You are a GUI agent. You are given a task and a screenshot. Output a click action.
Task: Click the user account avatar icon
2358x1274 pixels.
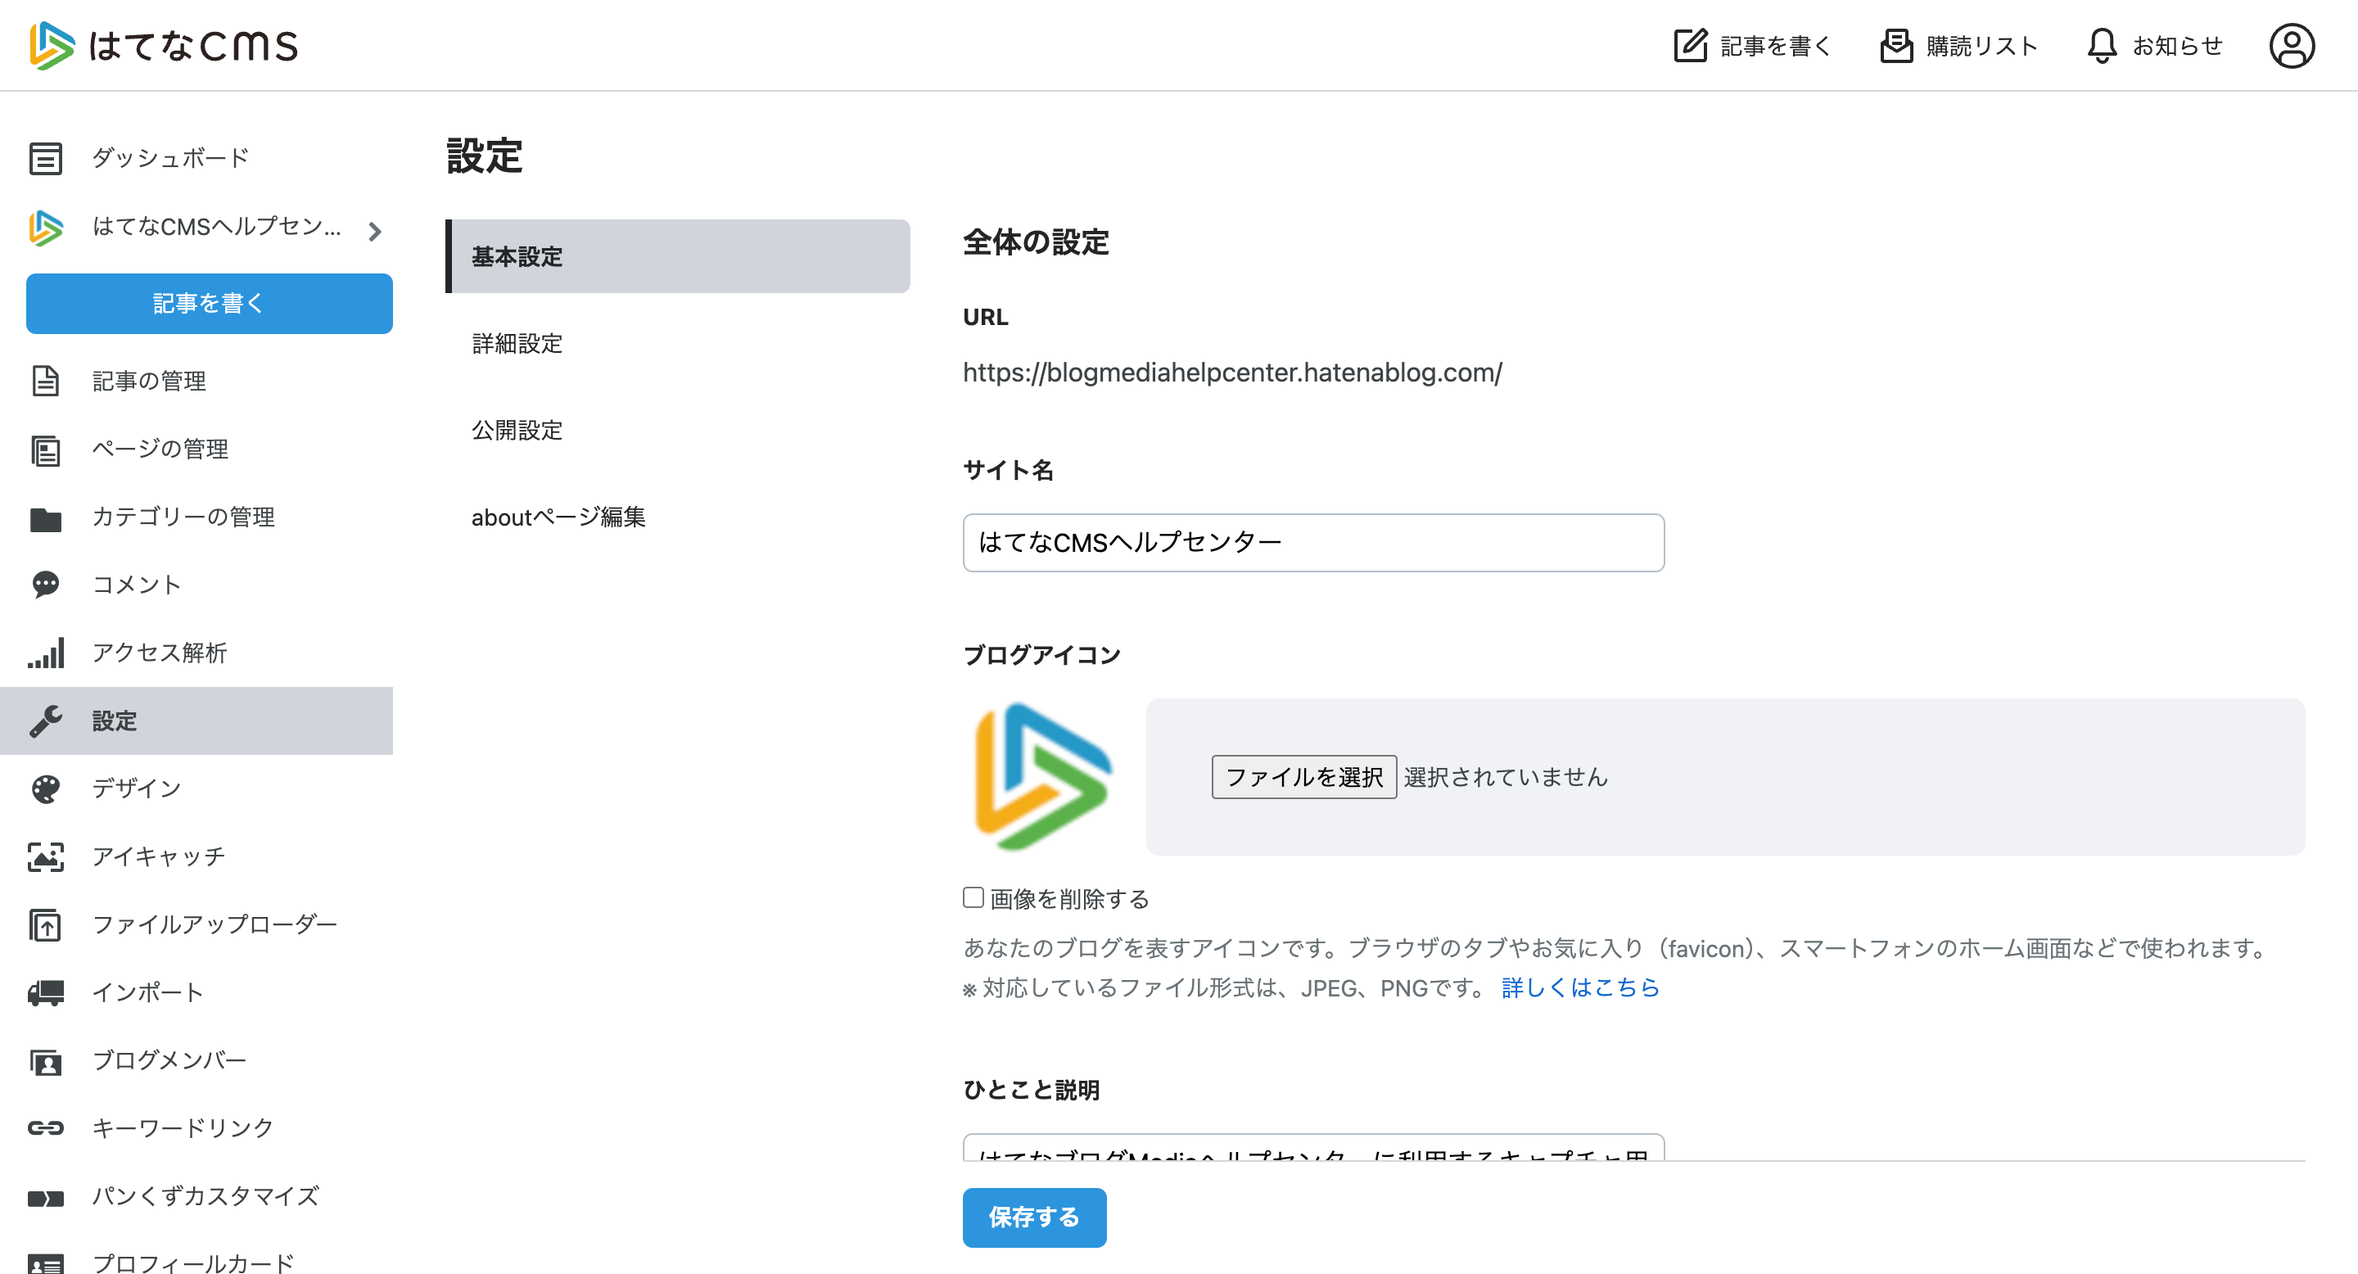[2291, 46]
